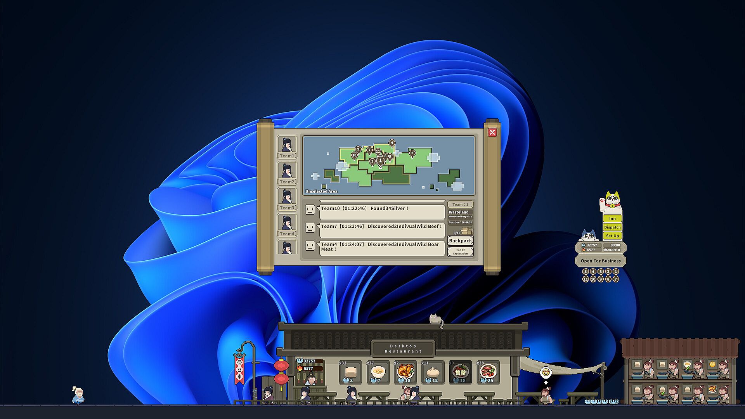
Task: Click the noodle bowl dish slot
Action: [x=378, y=372]
